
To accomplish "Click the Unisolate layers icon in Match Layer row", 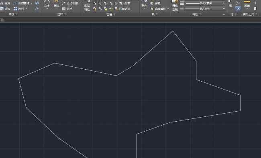I will (100, 9).
